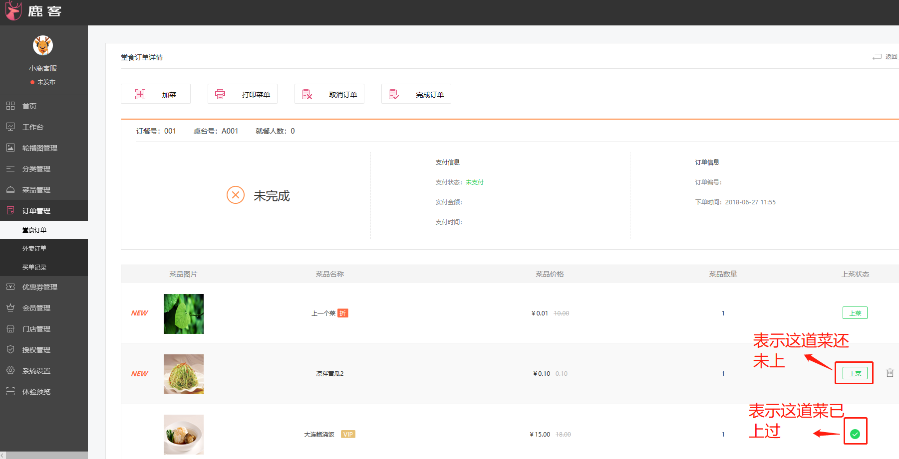The height and width of the screenshot is (459, 899).
Task: Click the 打印菜单 printer icon
Action: (220, 94)
